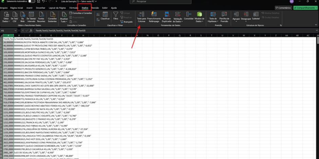Click the Comentários button

[283, 8]
